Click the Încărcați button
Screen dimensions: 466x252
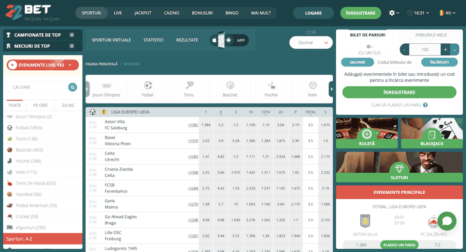(x=439, y=62)
